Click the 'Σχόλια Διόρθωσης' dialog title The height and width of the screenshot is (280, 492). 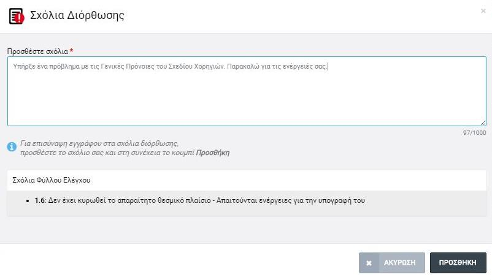[x=77, y=15]
